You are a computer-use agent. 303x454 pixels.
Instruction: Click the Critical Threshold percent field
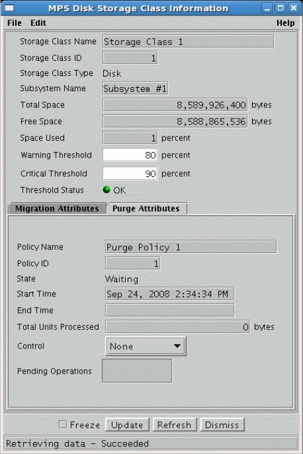[x=130, y=173]
